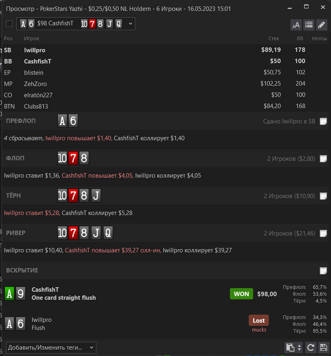The width and height of the screenshot is (331, 356).
Task: Add a note to the Тёрн street
Action: click(323, 196)
